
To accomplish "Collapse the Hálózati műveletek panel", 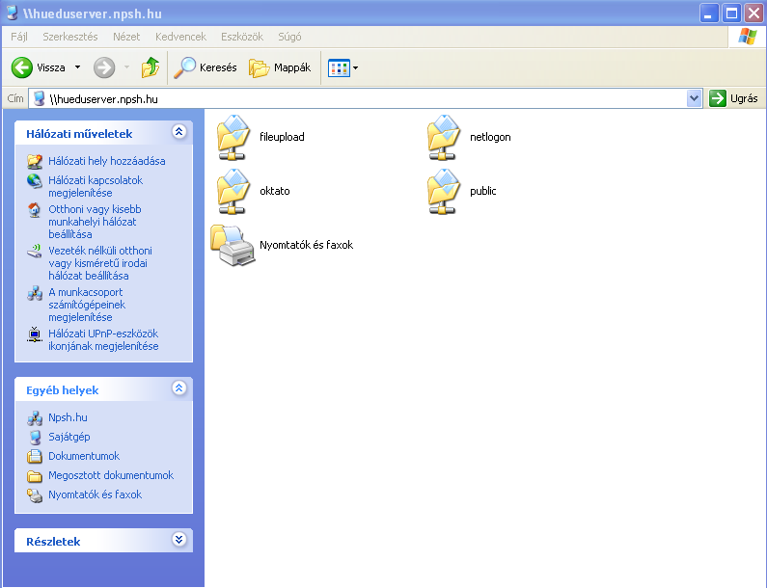I will (179, 131).
